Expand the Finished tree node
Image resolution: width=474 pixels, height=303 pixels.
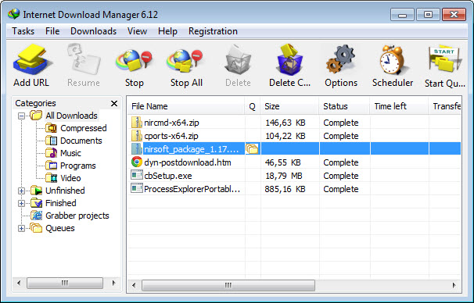coord(21,203)
